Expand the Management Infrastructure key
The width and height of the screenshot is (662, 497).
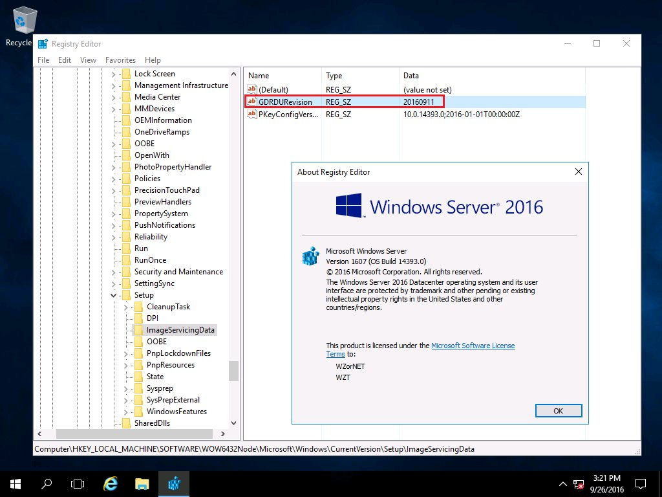tap(113, 86)
